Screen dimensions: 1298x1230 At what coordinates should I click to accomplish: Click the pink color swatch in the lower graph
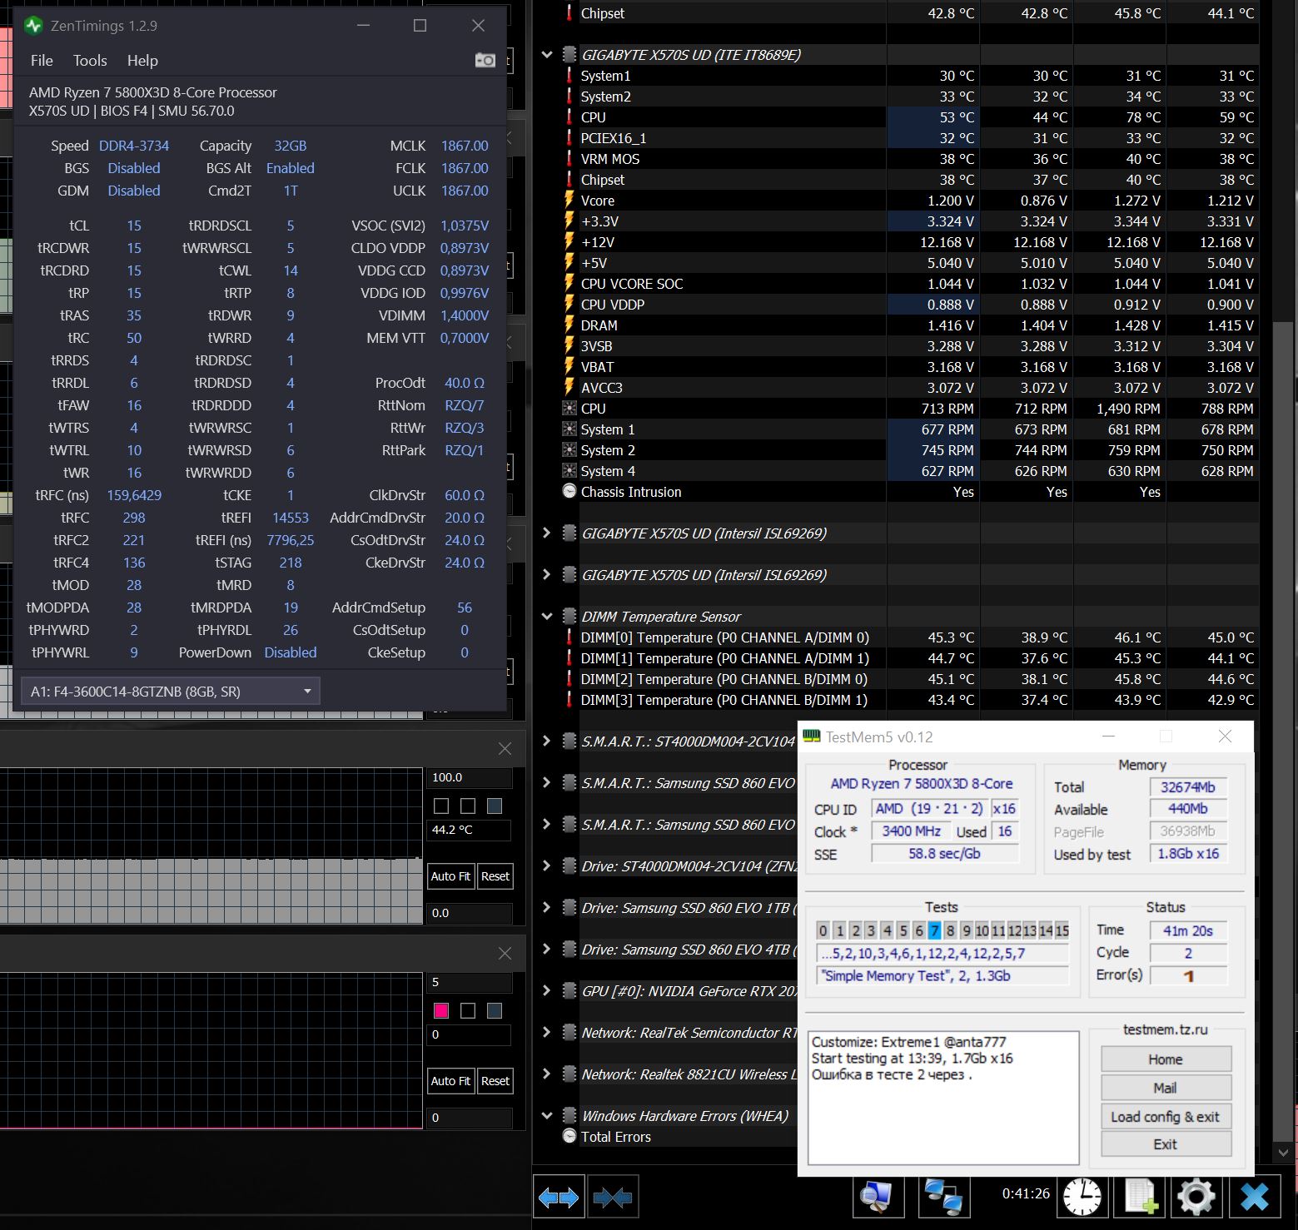coord(441,1010)
